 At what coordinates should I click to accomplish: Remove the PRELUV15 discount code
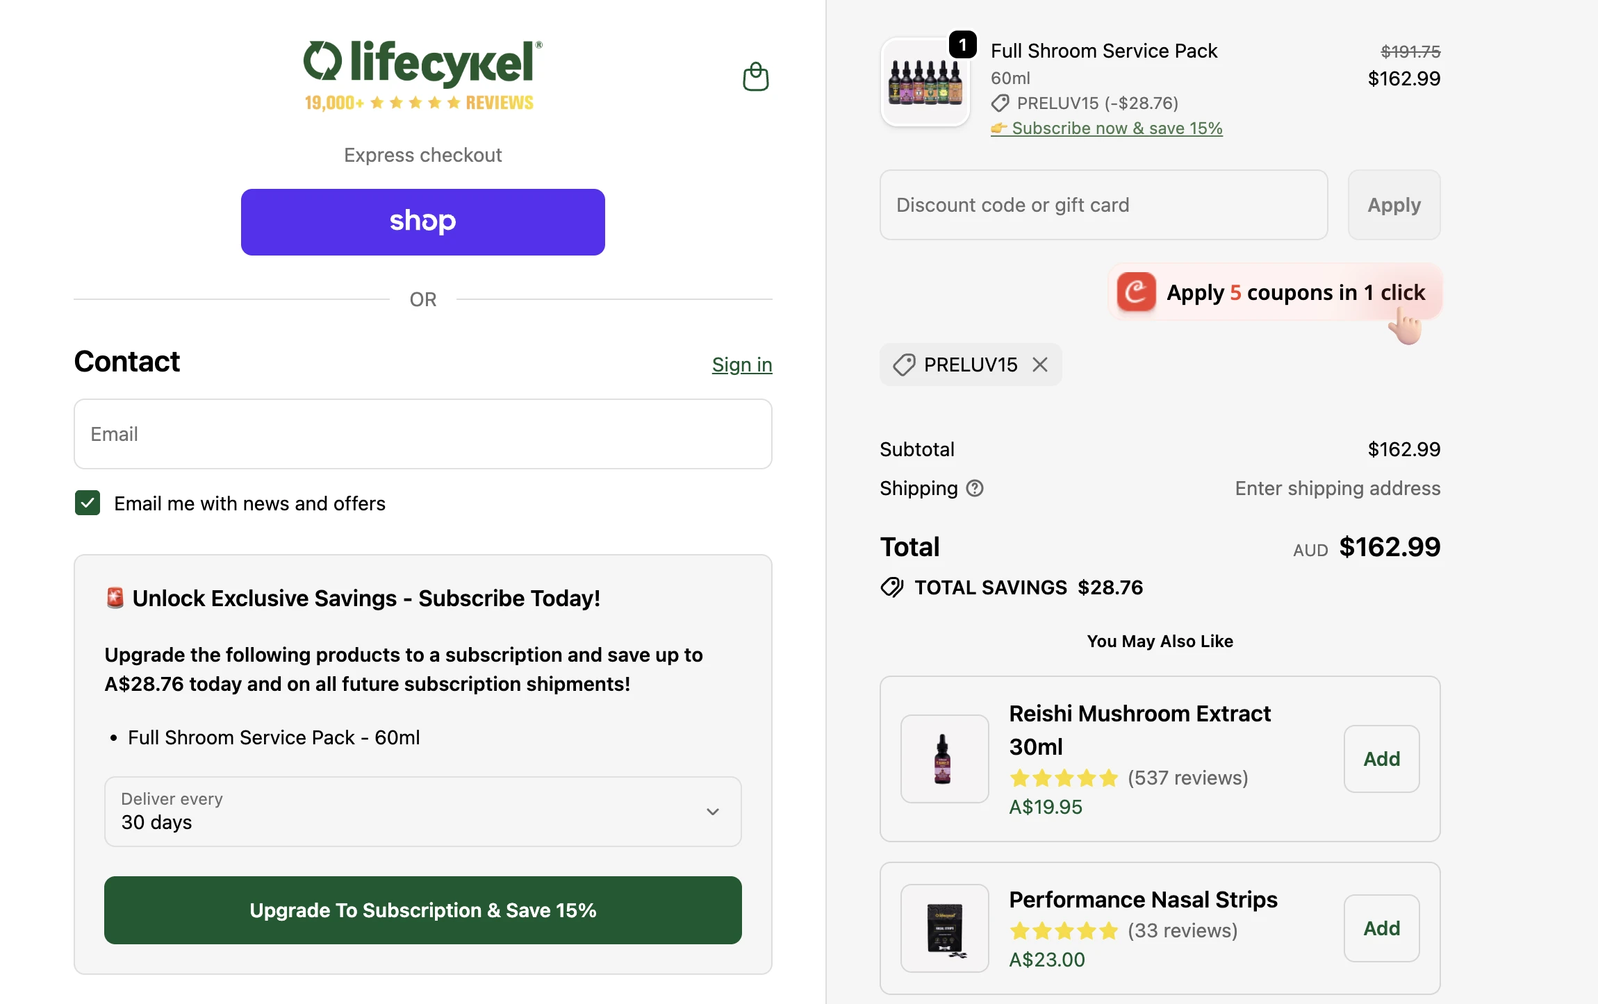tap(1040, 365)
